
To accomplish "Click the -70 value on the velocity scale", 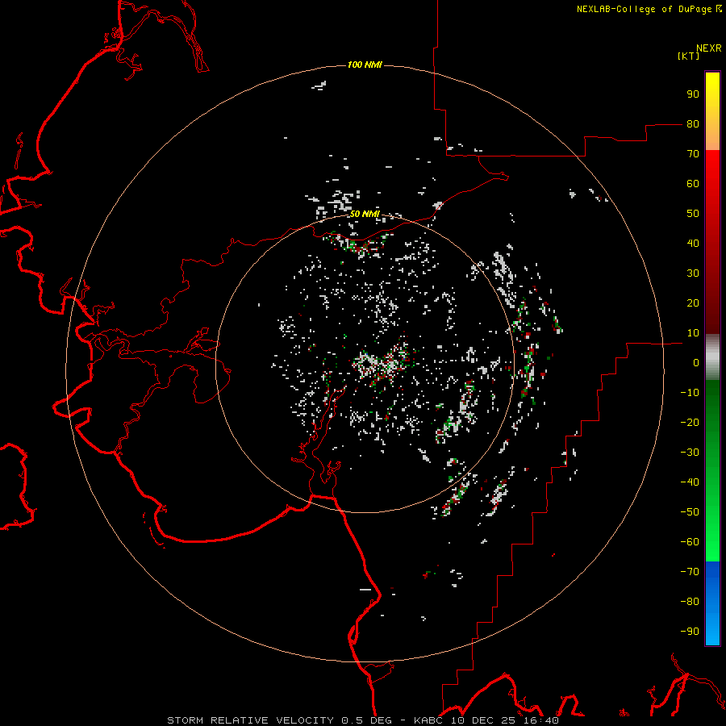I will coord(690,572).
